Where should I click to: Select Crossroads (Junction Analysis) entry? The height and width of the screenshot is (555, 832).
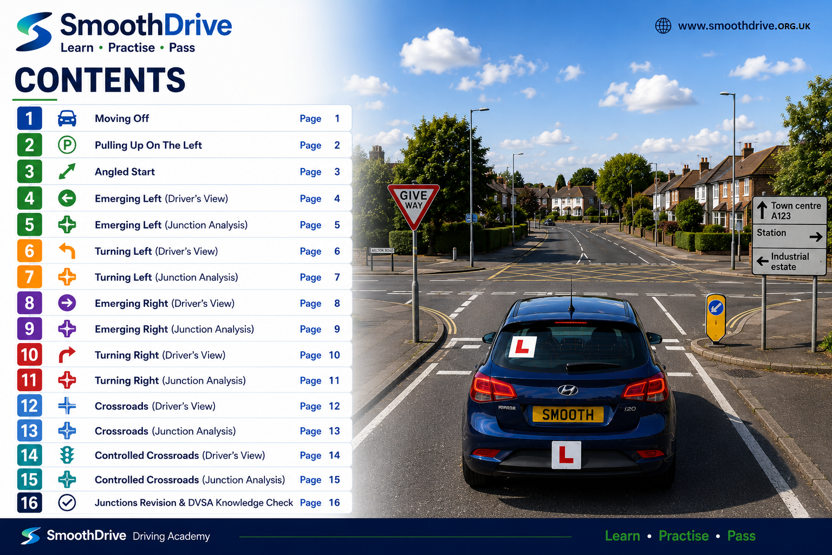tap(184, 431)
